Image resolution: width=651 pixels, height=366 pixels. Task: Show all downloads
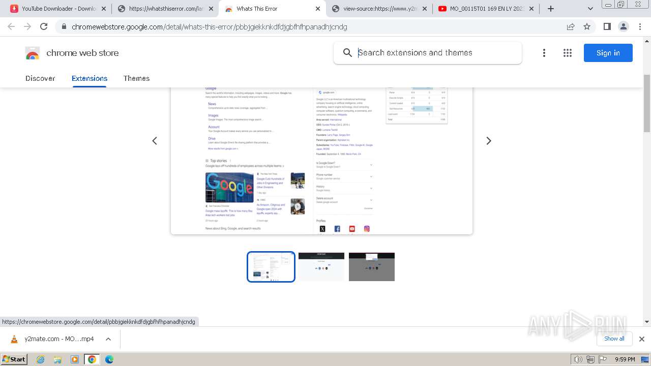click(614, 339)
